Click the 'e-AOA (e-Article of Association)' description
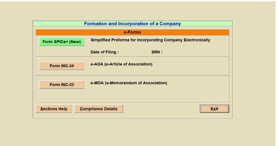The width and height of the screenshot is (277, 146). pos(121,64)
